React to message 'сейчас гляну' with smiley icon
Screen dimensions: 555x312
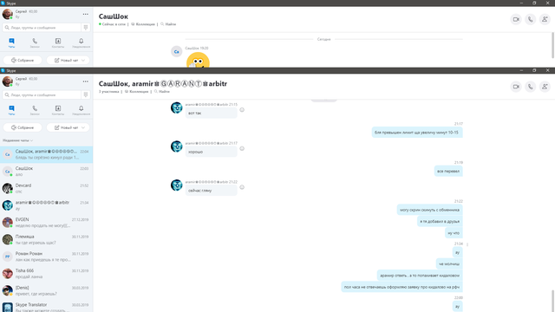242,187
